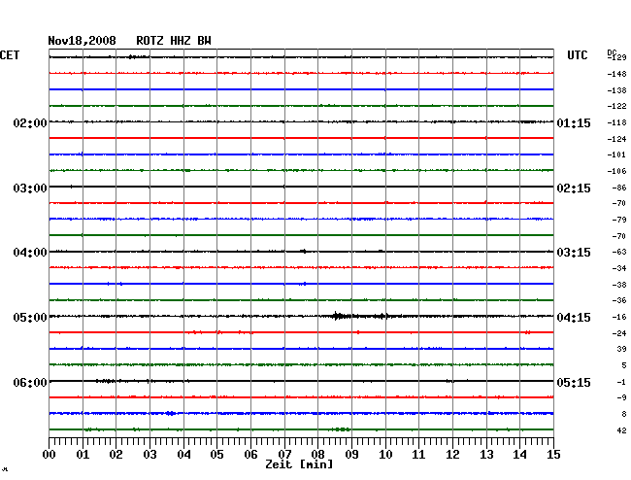Click the '03:15' UTC time label
This screenshot has width=631, height=480.
tap(574, 253)
